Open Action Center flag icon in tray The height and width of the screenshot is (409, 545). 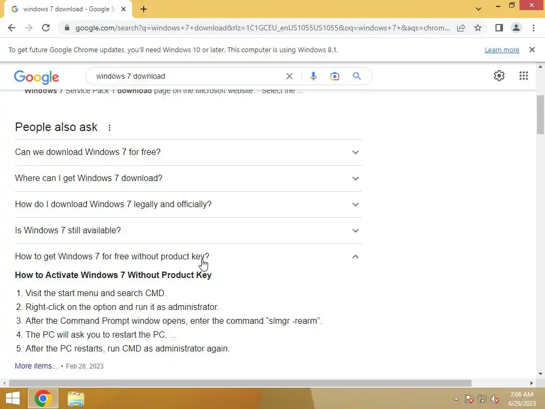coord(469,399)
